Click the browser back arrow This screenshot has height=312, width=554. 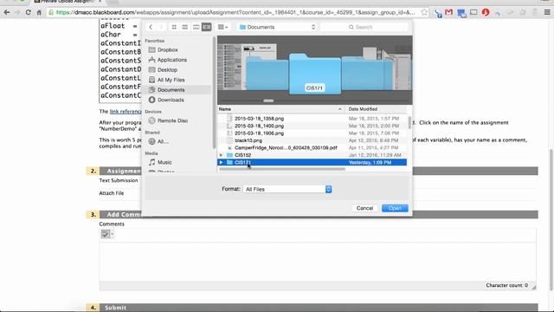(x=7, y=12)
